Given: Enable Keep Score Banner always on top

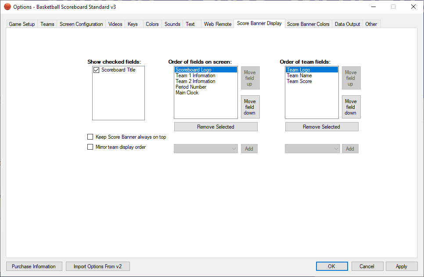Looking at the screenshot, I should pos(90,137).
